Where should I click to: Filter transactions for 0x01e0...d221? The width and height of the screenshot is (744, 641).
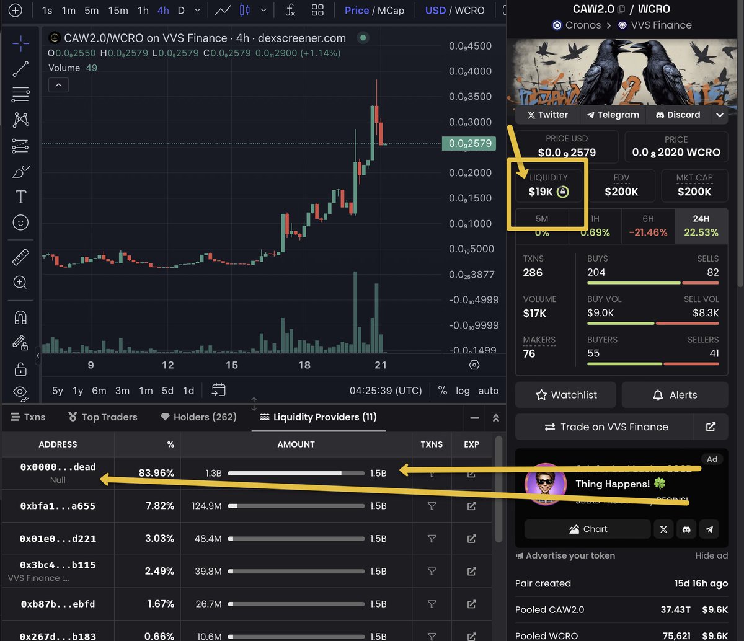click(432, 539)
